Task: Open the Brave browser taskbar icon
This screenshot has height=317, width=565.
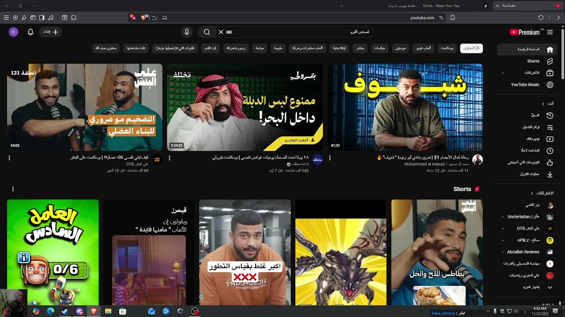Action: pos(94,311)
